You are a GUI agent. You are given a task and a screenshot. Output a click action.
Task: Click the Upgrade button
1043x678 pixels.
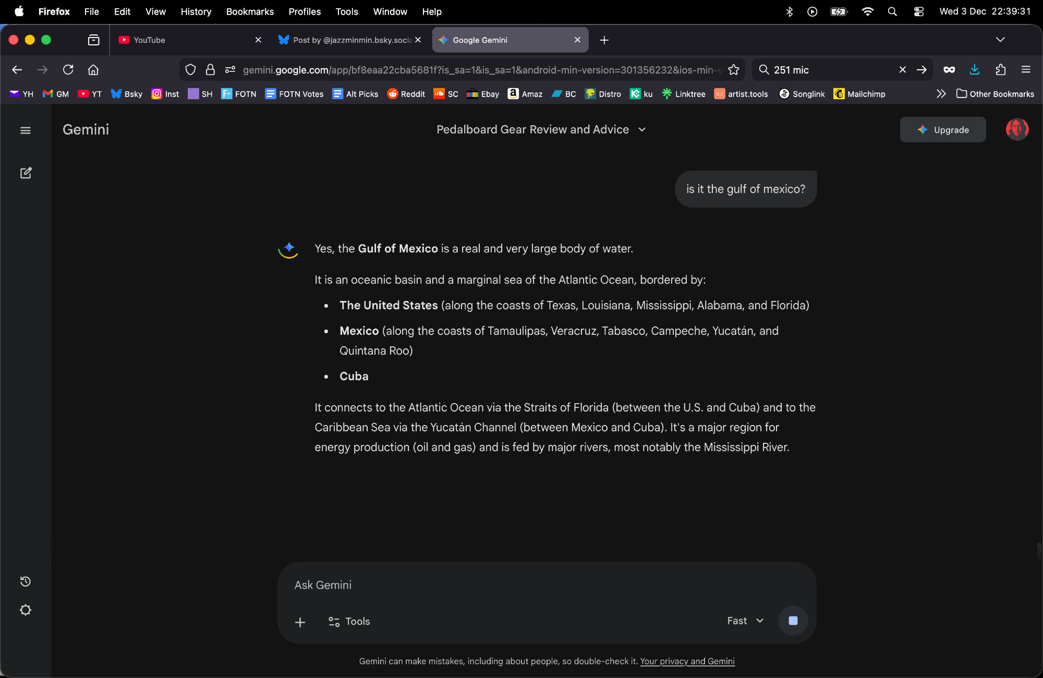pos(942,130)
